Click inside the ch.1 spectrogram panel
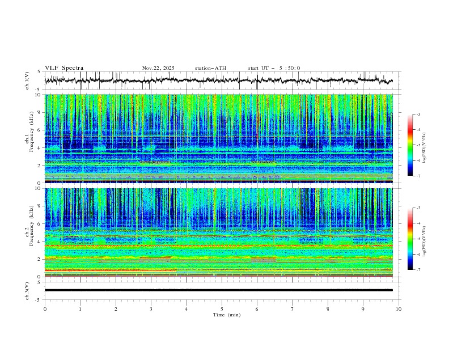 [219, 138]
